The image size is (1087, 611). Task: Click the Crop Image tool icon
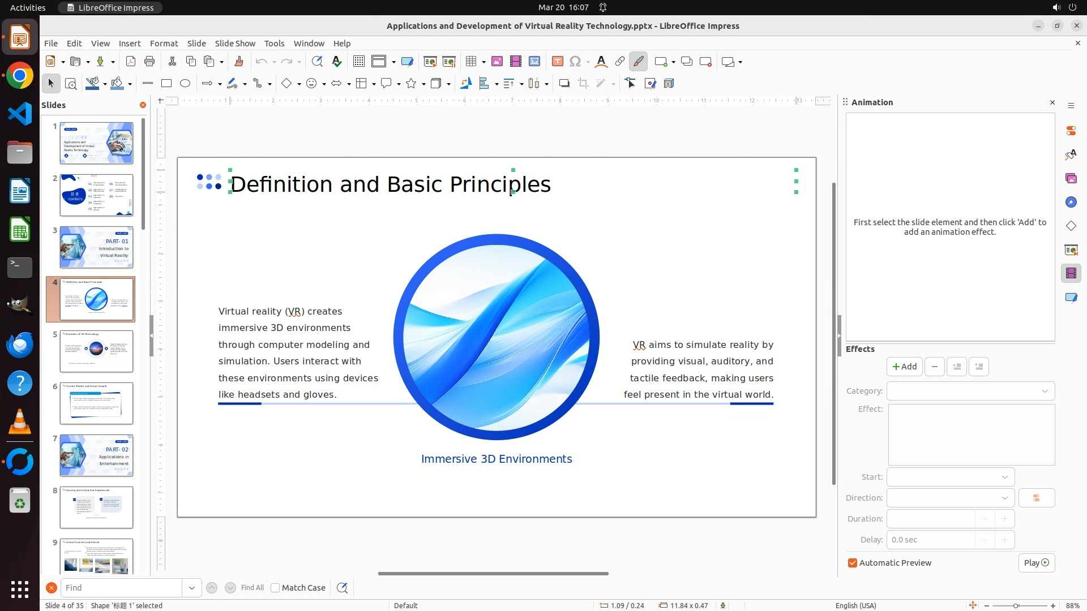coord(583,84)
